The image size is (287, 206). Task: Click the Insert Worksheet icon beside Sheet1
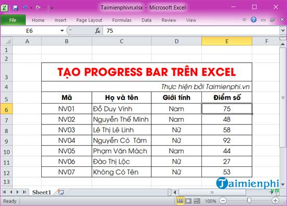coord(61,192)
